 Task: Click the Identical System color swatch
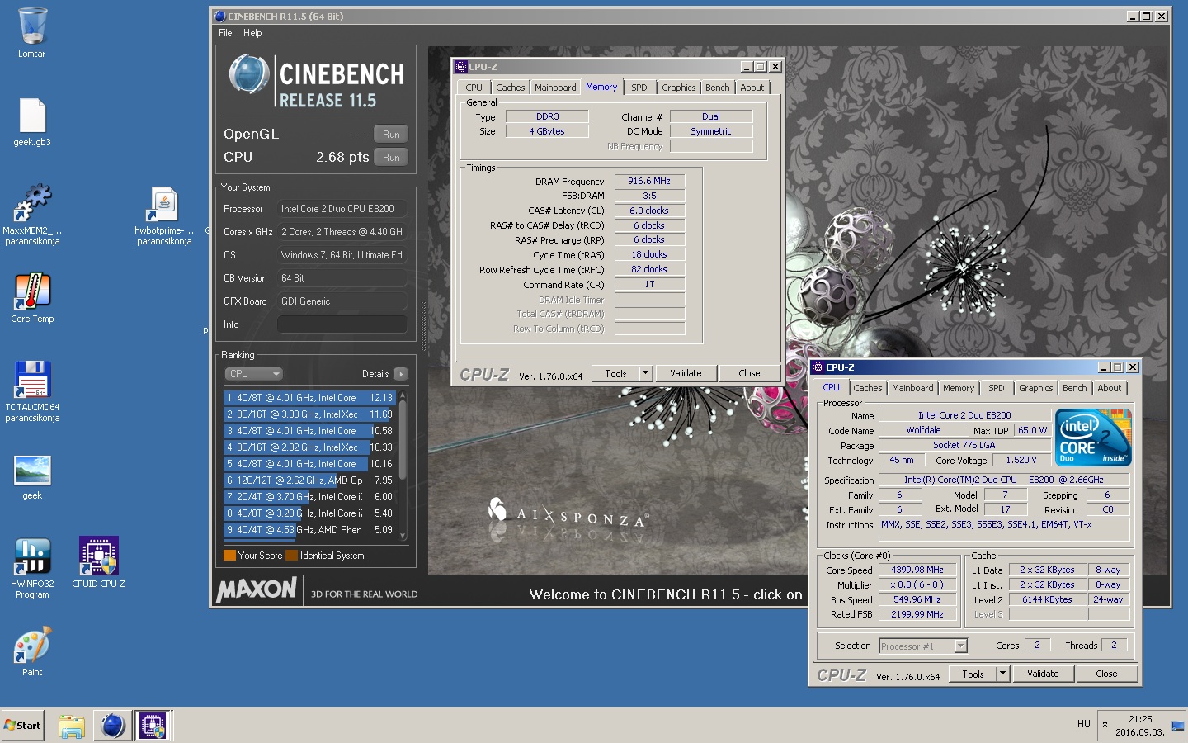pos(291,556)
